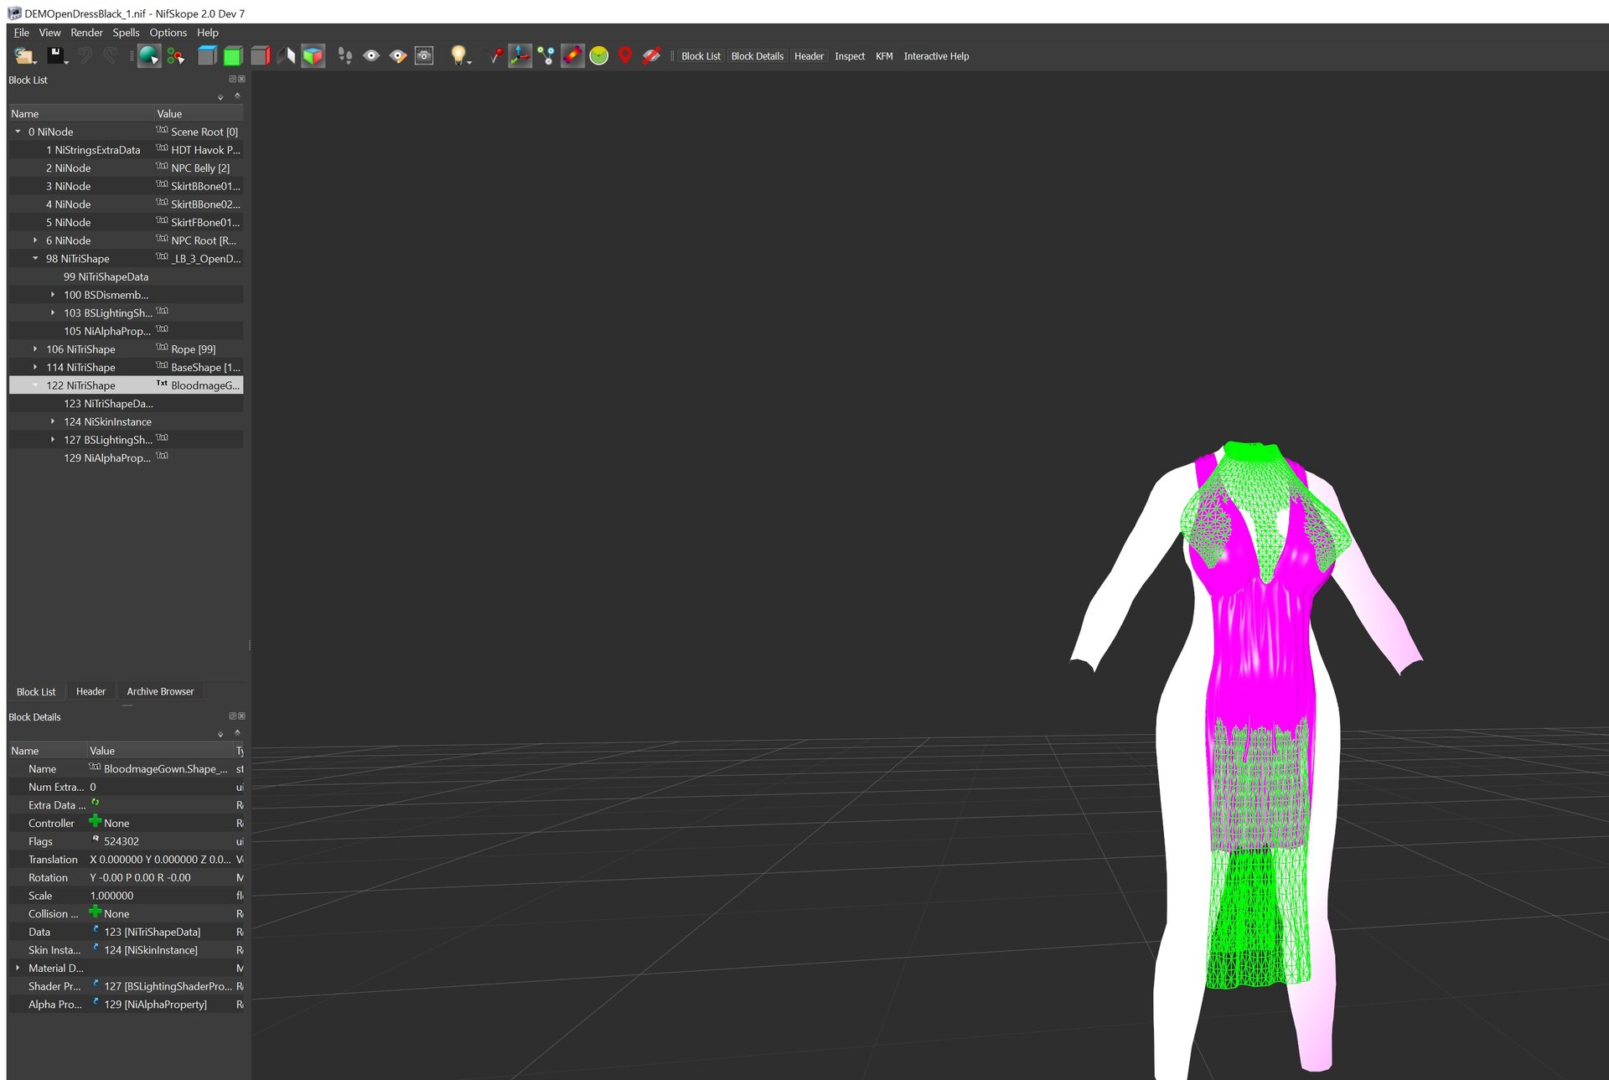The width and height of the screenshot is (1609, 1080).
Task: Switch to front view green cube
Action: (233, 56)
